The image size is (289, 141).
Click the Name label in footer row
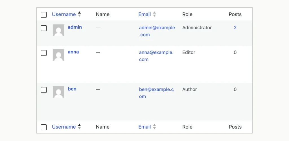(103, 127)
